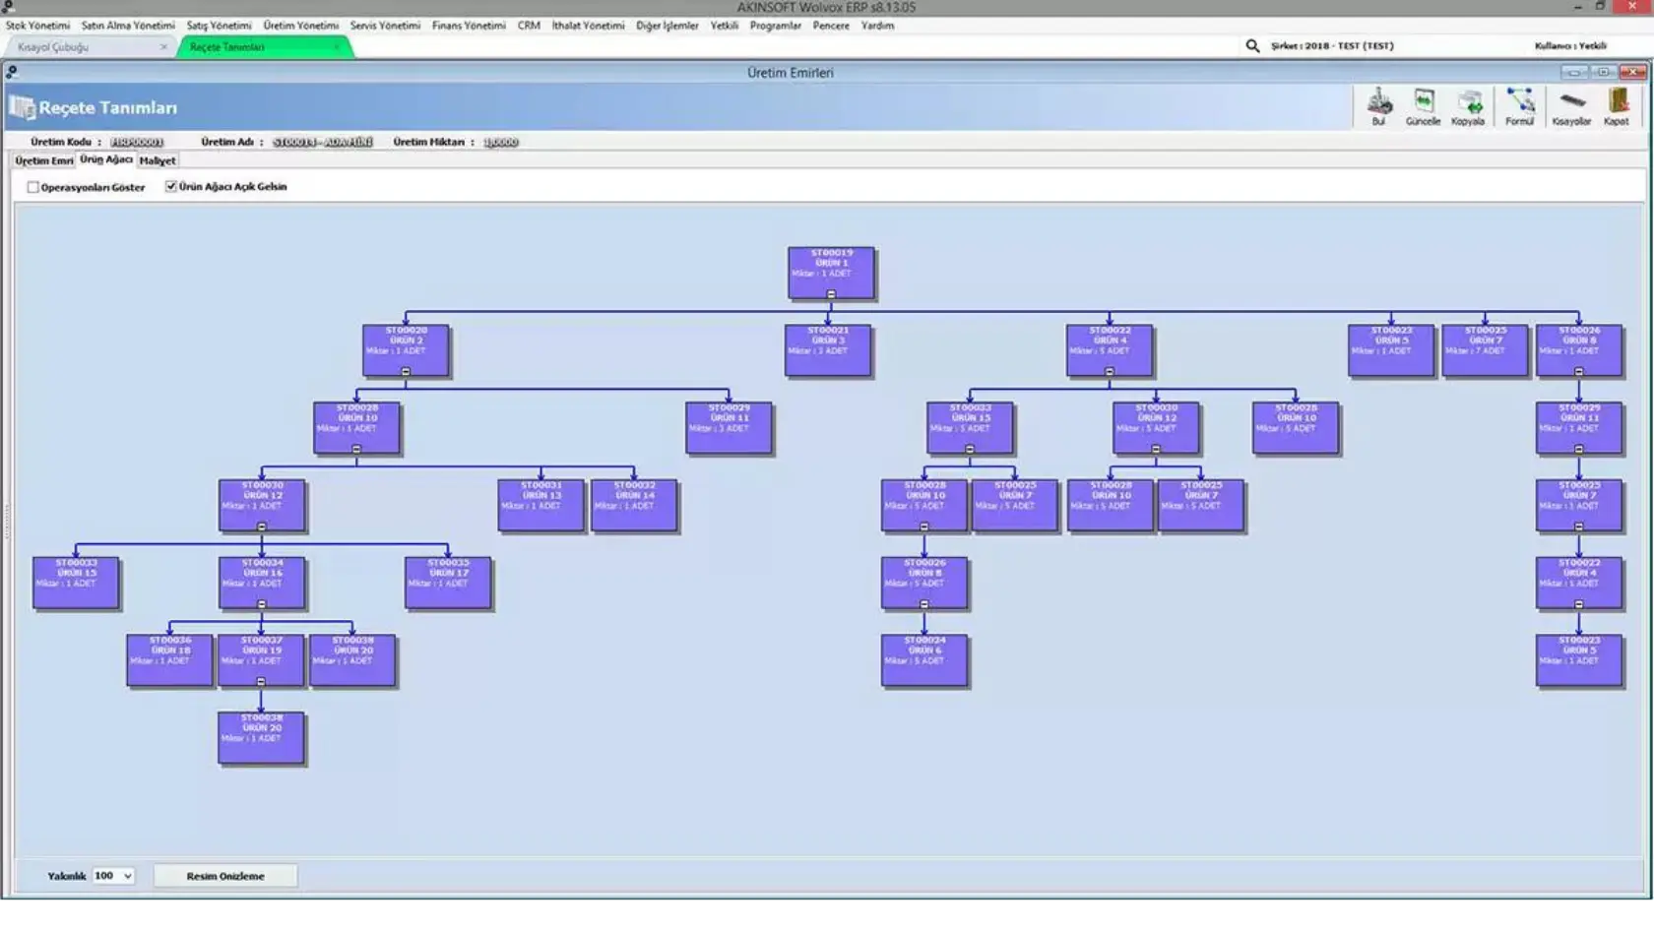The height and width of the screenshot is (930, 1654).
Task: Select the ST00036 ÜRÜN 18 node
Action: 169,660
